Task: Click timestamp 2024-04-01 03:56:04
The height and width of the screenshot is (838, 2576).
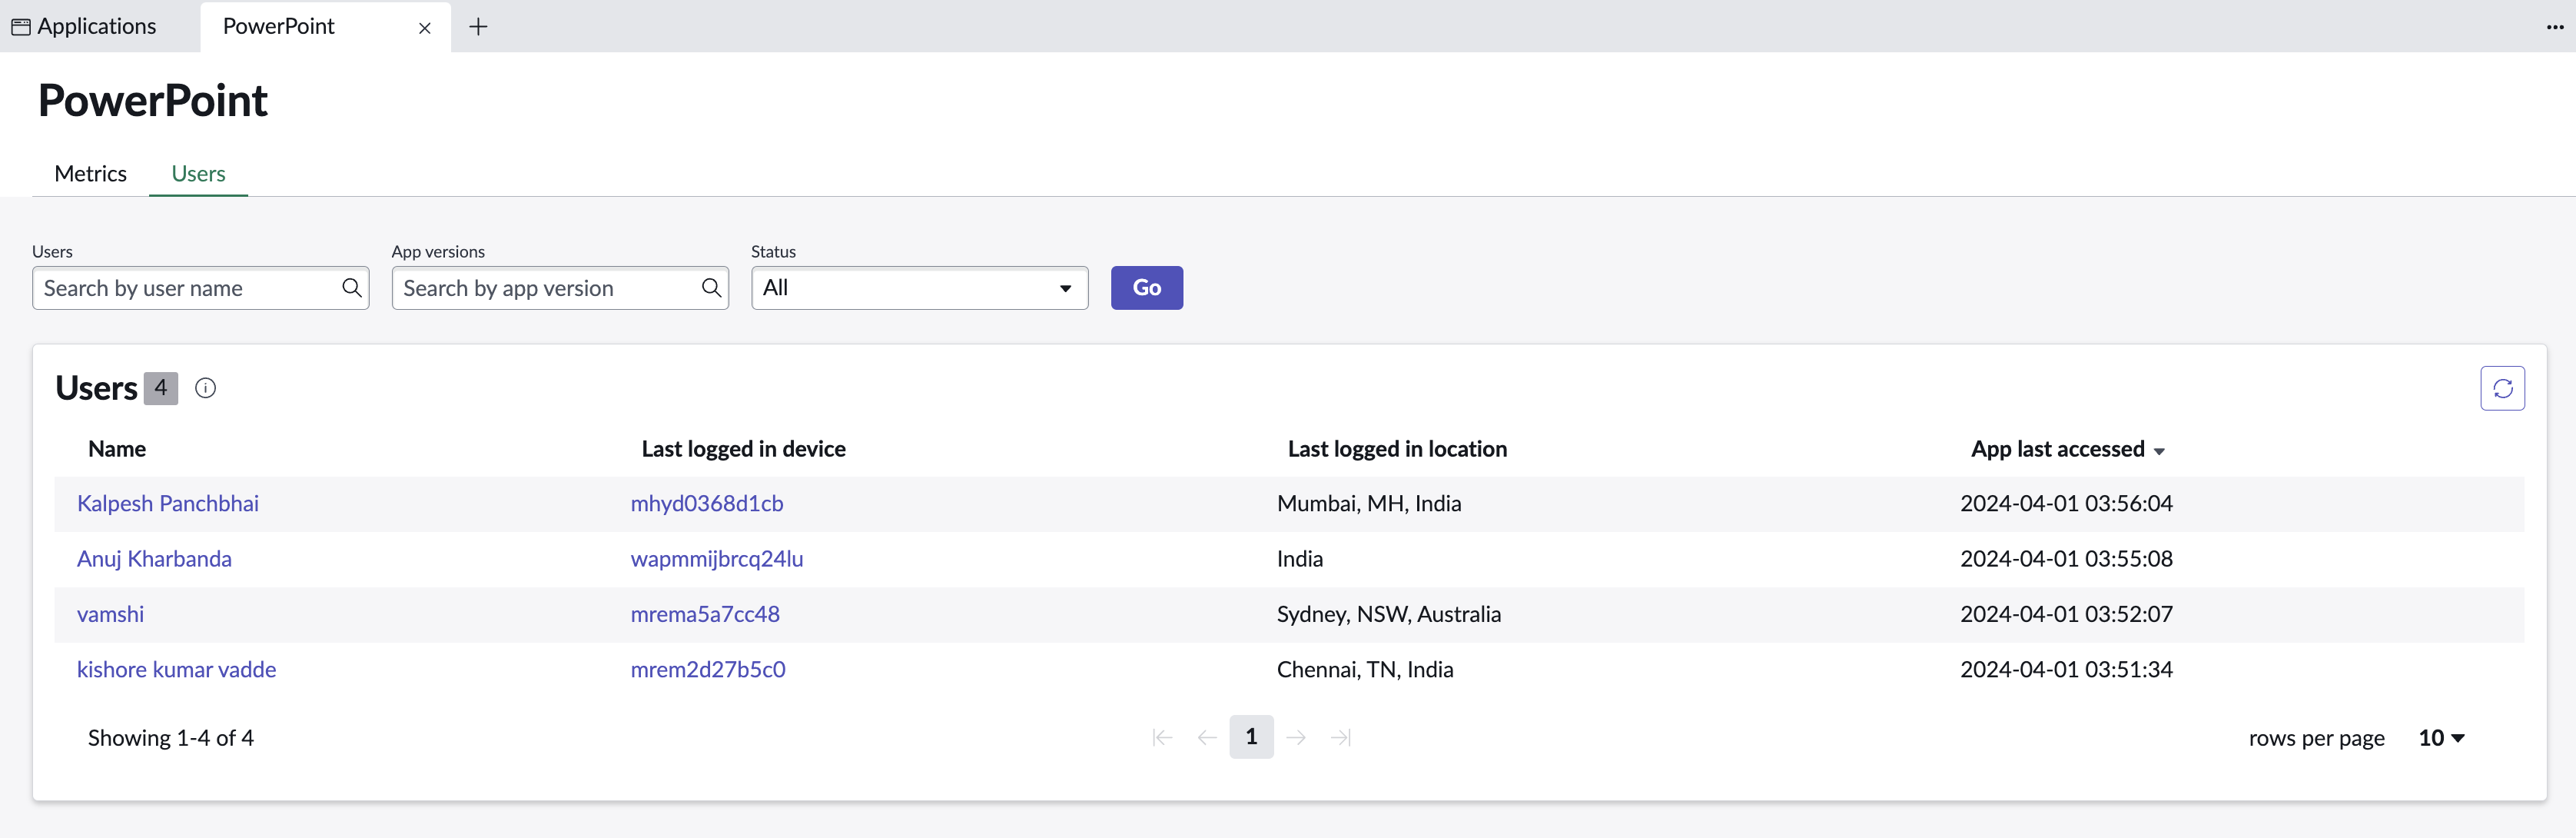Action: coord(2066,503)
